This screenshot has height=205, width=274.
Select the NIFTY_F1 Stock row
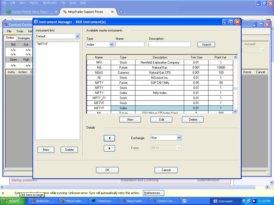pos(160,98)
